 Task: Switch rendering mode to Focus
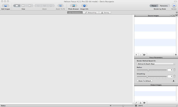click(x=154, y=6)
